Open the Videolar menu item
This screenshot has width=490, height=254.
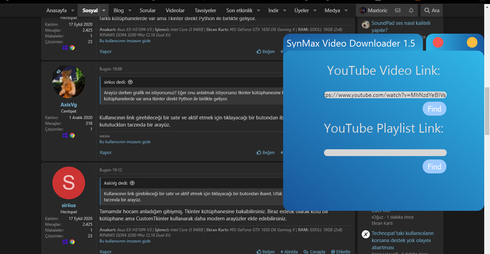[175, 11]
